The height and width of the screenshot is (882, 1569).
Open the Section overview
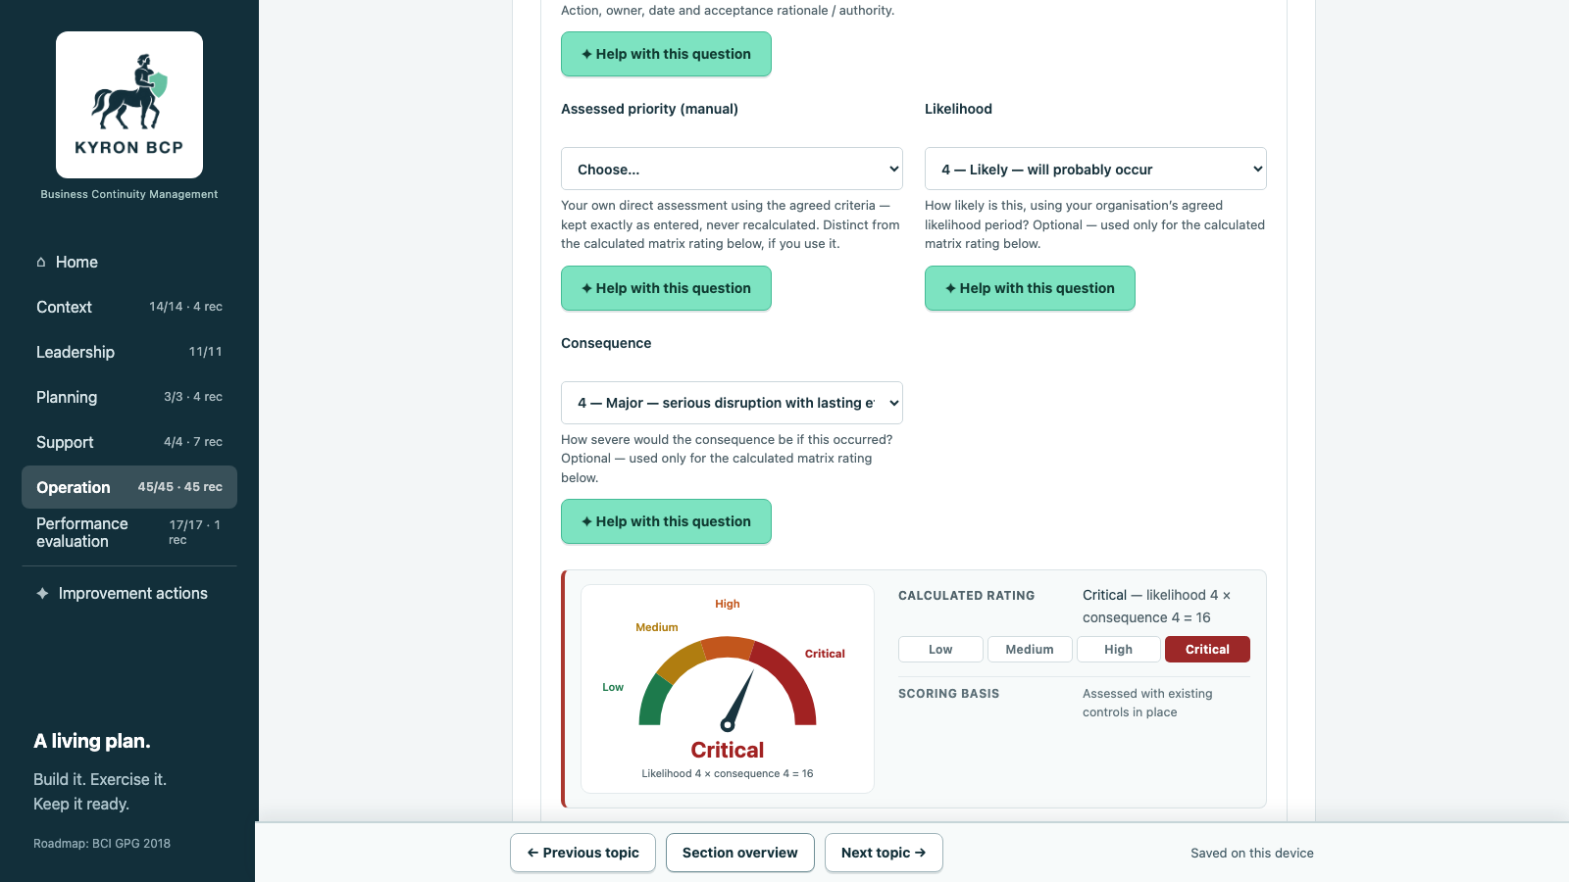coord(739,853)
